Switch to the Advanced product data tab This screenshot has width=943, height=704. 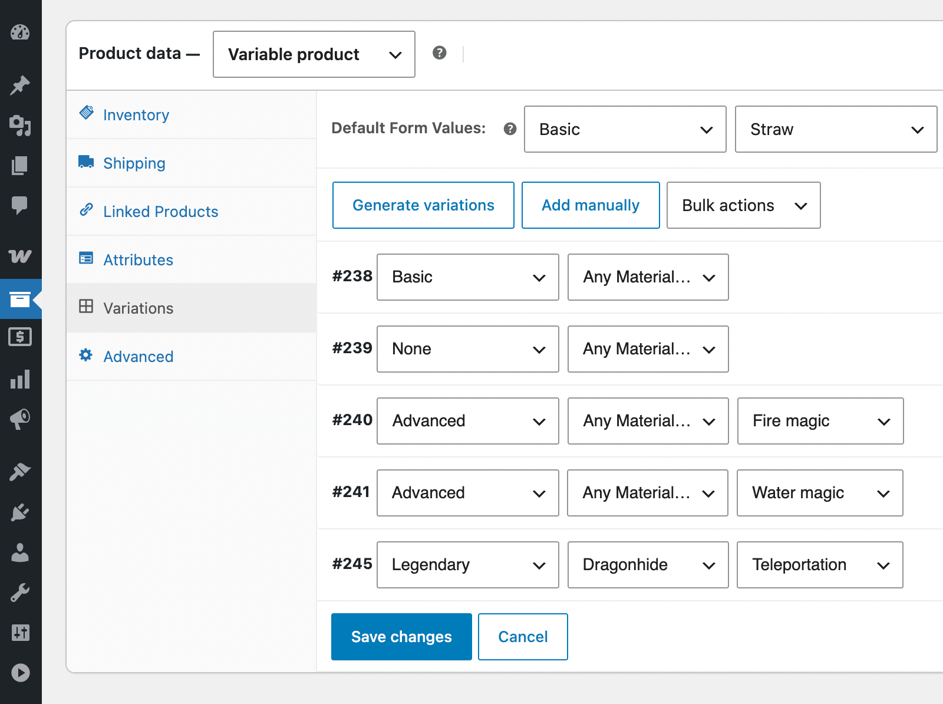click(x=192, y=357)
